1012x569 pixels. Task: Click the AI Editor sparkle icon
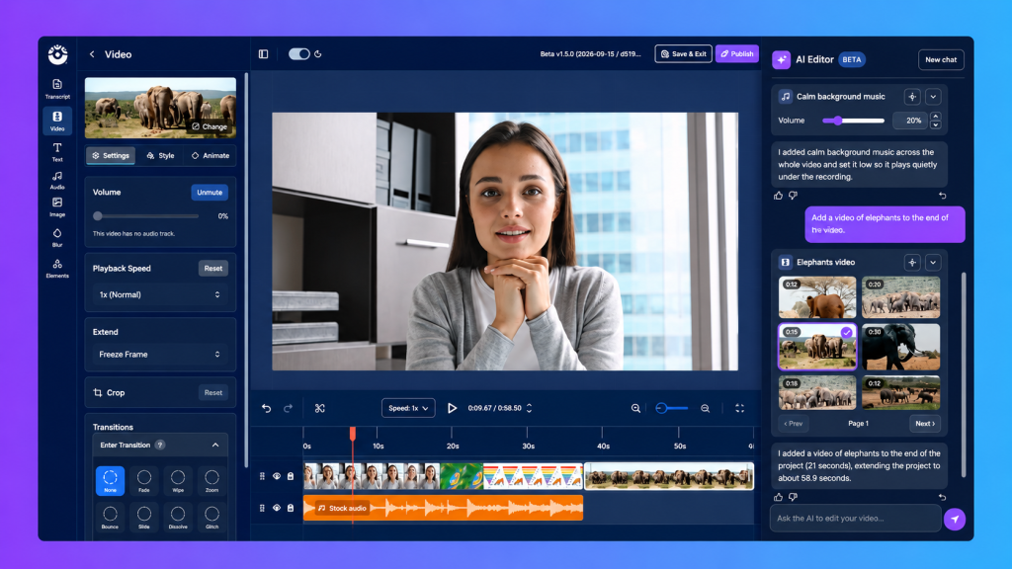782,59
